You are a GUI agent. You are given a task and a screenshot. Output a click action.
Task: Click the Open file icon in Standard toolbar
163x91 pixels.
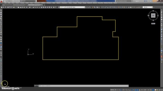(x=4, y=7)
